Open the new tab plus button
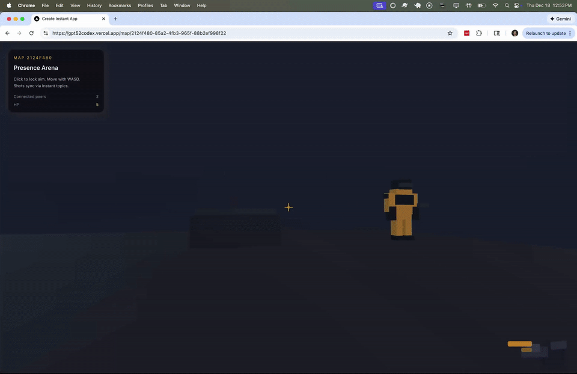The width and height of the screenshot is (577, 374). (x=115, y=19)
